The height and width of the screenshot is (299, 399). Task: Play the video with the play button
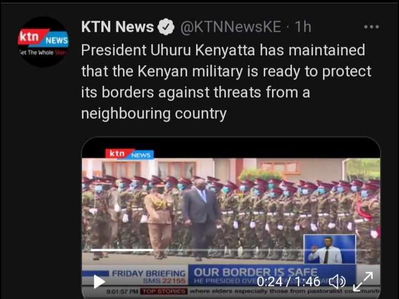(99, 282)
